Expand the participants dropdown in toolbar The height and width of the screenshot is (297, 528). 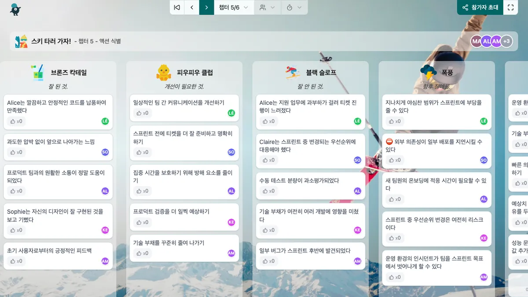click(267, 7)
